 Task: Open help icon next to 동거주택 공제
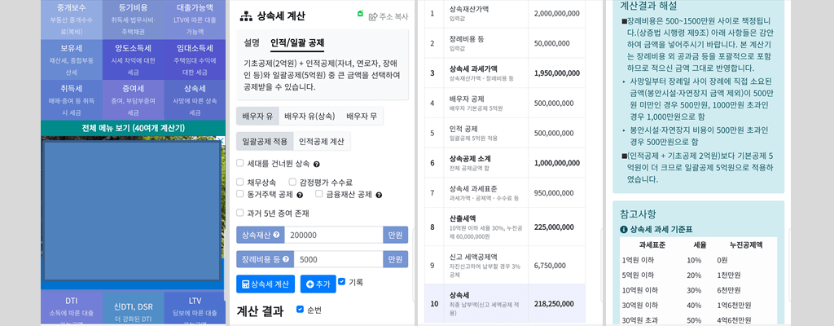tap(300, 195)
